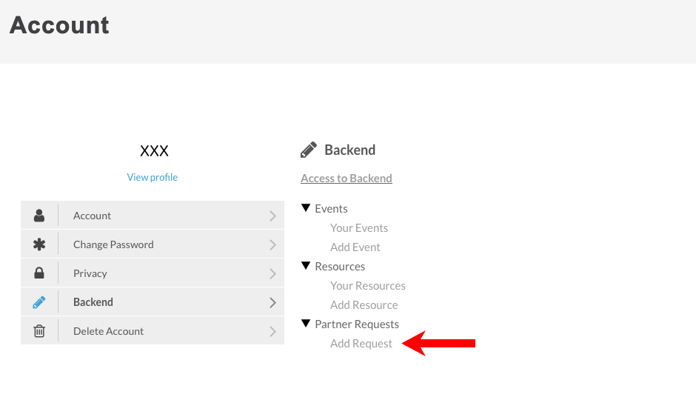696x400 pixels.
Task: Collapse the Resources tree section
Action: (x=306, y=266)
